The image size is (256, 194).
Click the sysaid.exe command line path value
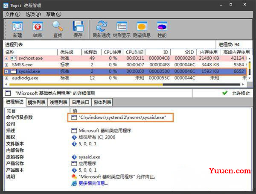click(x=122, y=118)
